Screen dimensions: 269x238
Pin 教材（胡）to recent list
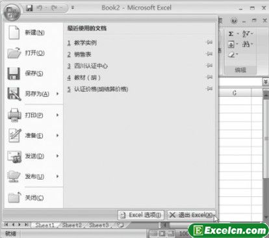pos(209,77)
